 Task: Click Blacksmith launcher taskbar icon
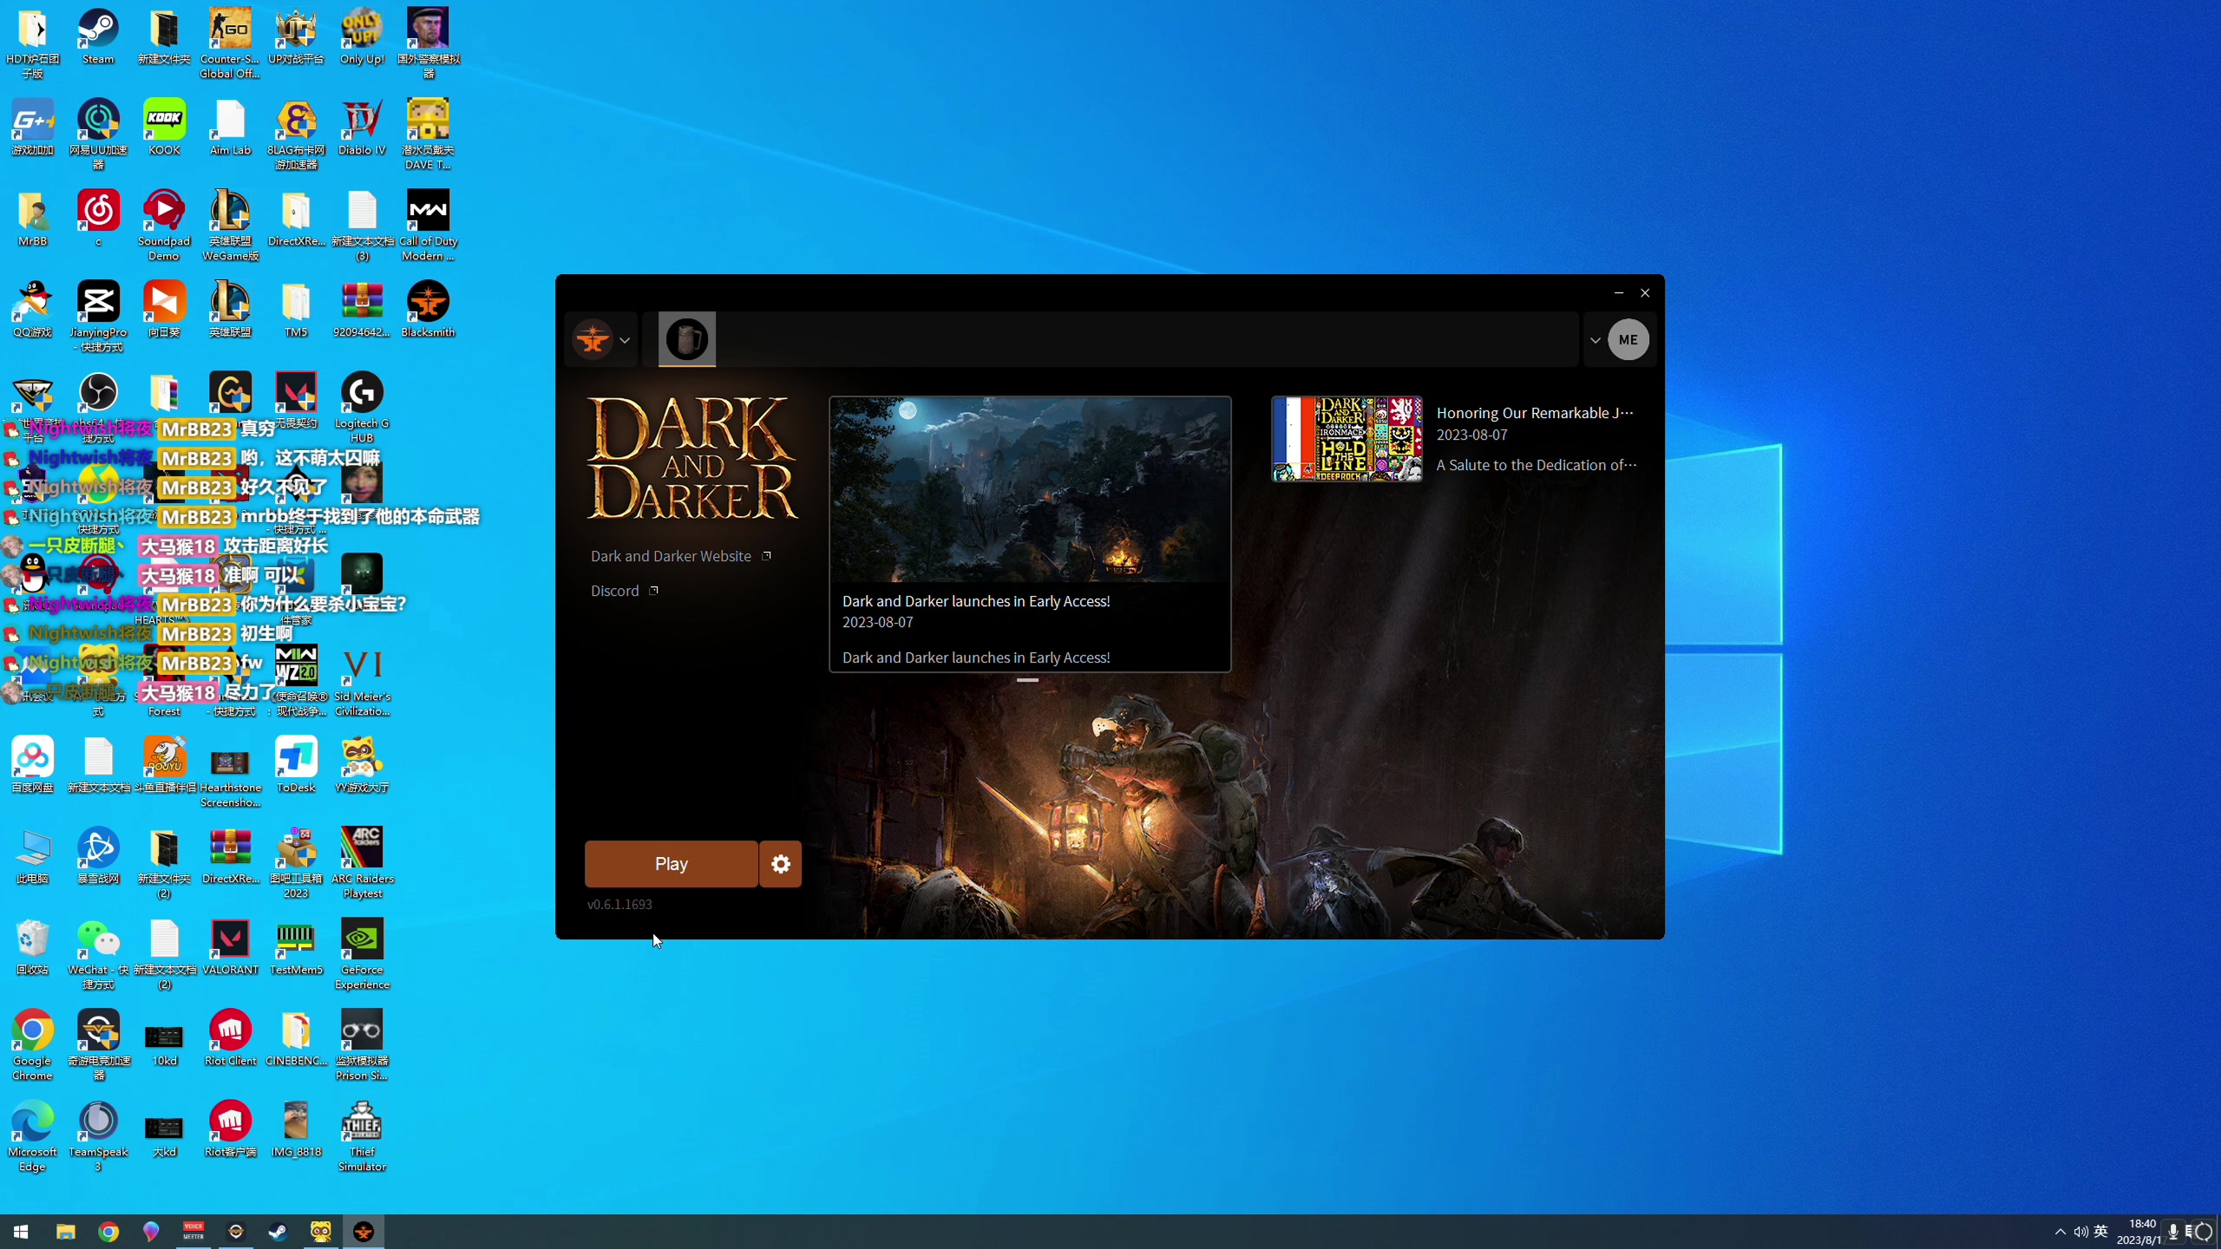[364, 1232]
